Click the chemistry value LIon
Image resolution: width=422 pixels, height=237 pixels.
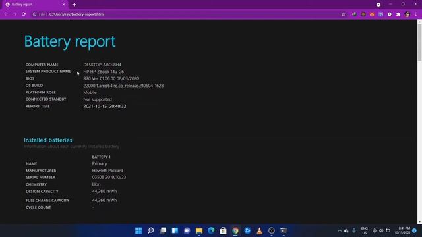coord(96,184)
